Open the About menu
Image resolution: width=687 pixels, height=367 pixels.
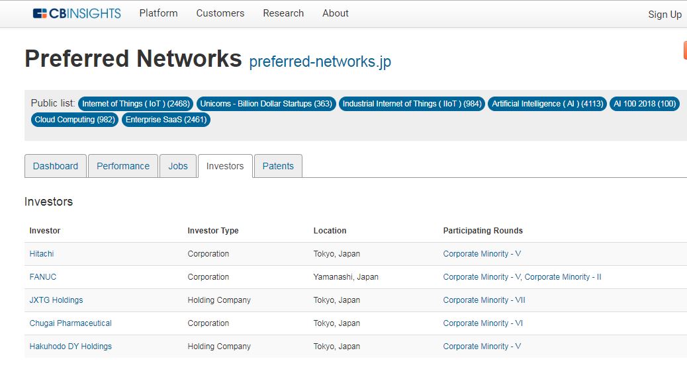(336, 13)
